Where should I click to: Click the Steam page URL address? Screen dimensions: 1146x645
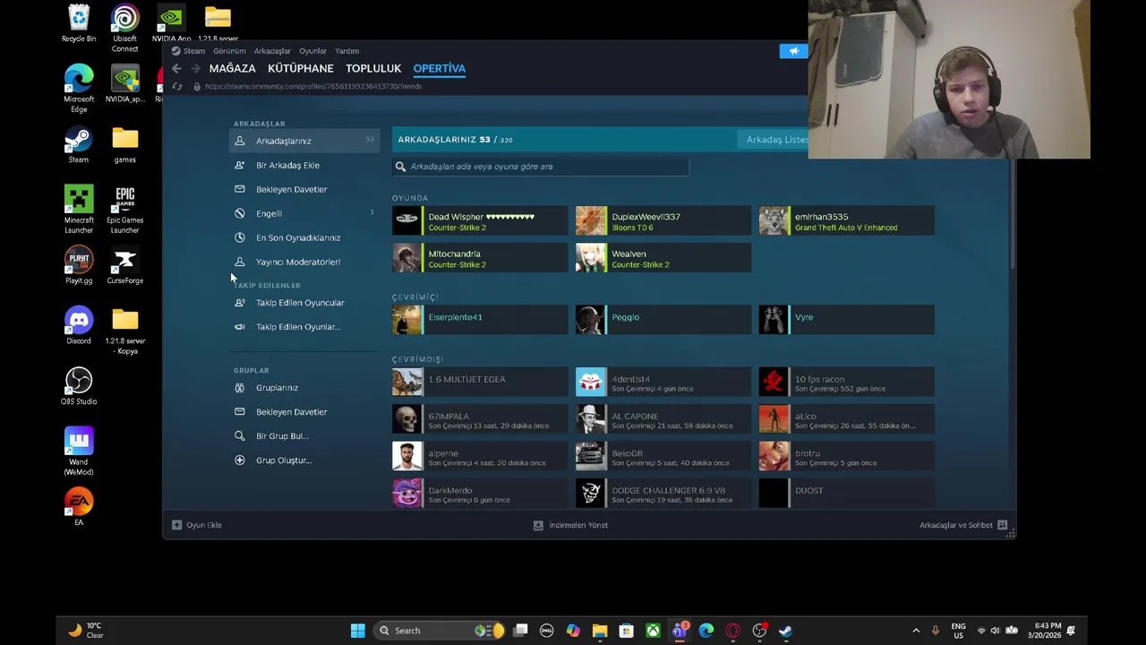[313, 87]
